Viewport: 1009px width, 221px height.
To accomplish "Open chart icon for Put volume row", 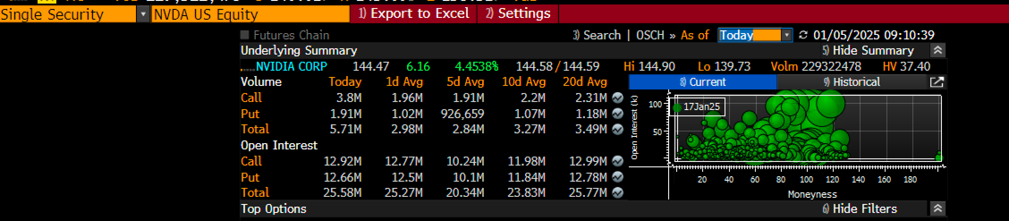I will pyautogui.click(x=618, y=114).
